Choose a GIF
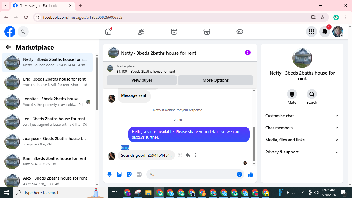This screenshot has width=352, height=198. (x=139, y=174)
